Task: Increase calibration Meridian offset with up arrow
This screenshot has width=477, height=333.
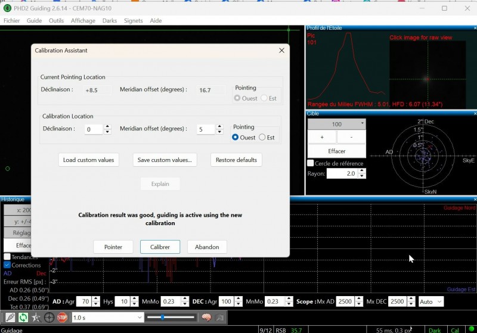Action: point(219,126)
